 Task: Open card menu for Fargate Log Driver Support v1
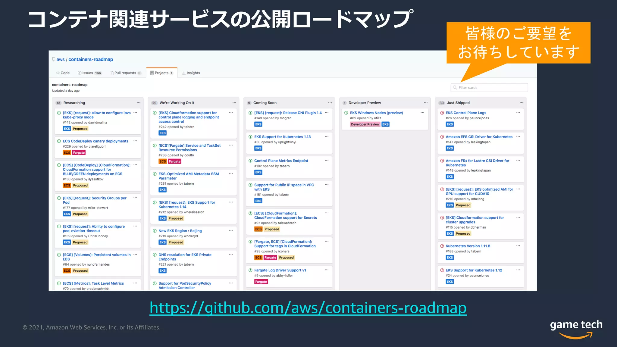(327, 270)
